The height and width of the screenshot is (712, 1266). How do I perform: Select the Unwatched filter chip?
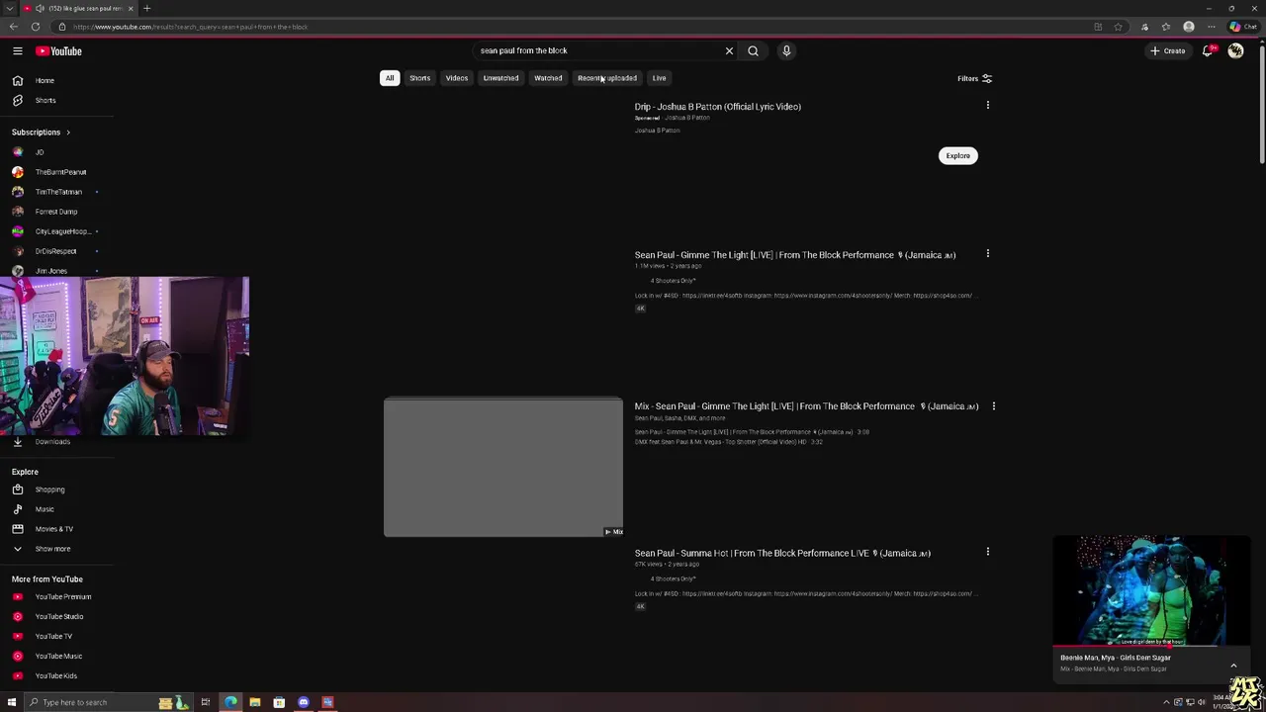(500, 78)
